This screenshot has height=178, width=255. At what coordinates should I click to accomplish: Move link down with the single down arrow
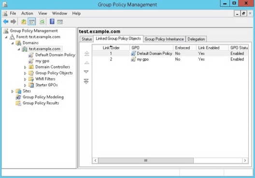click(x=86, y=71)
